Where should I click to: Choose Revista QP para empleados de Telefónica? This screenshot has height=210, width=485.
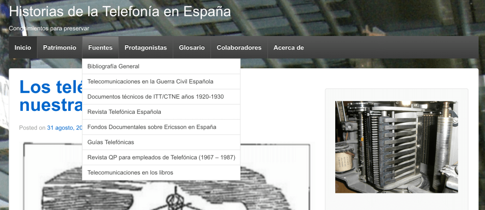tap(161, 157)
